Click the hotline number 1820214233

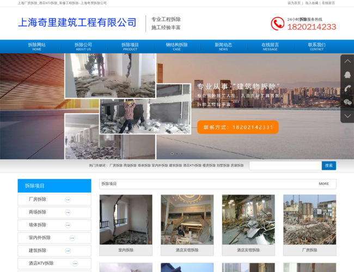coord(312,27)
